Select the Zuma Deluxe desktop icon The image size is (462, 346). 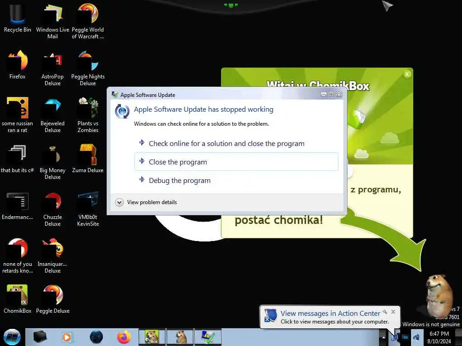[x=88, y=159]
